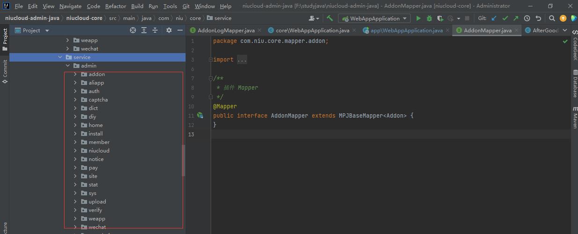Toggle the Database tool window on the right
Screen dimensions: 578x234
575,83
